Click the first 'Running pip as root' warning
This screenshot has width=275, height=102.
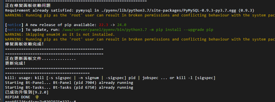(140, 15)
